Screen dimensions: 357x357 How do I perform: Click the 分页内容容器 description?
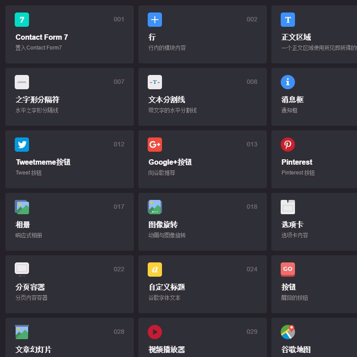(x=31, y=298)
